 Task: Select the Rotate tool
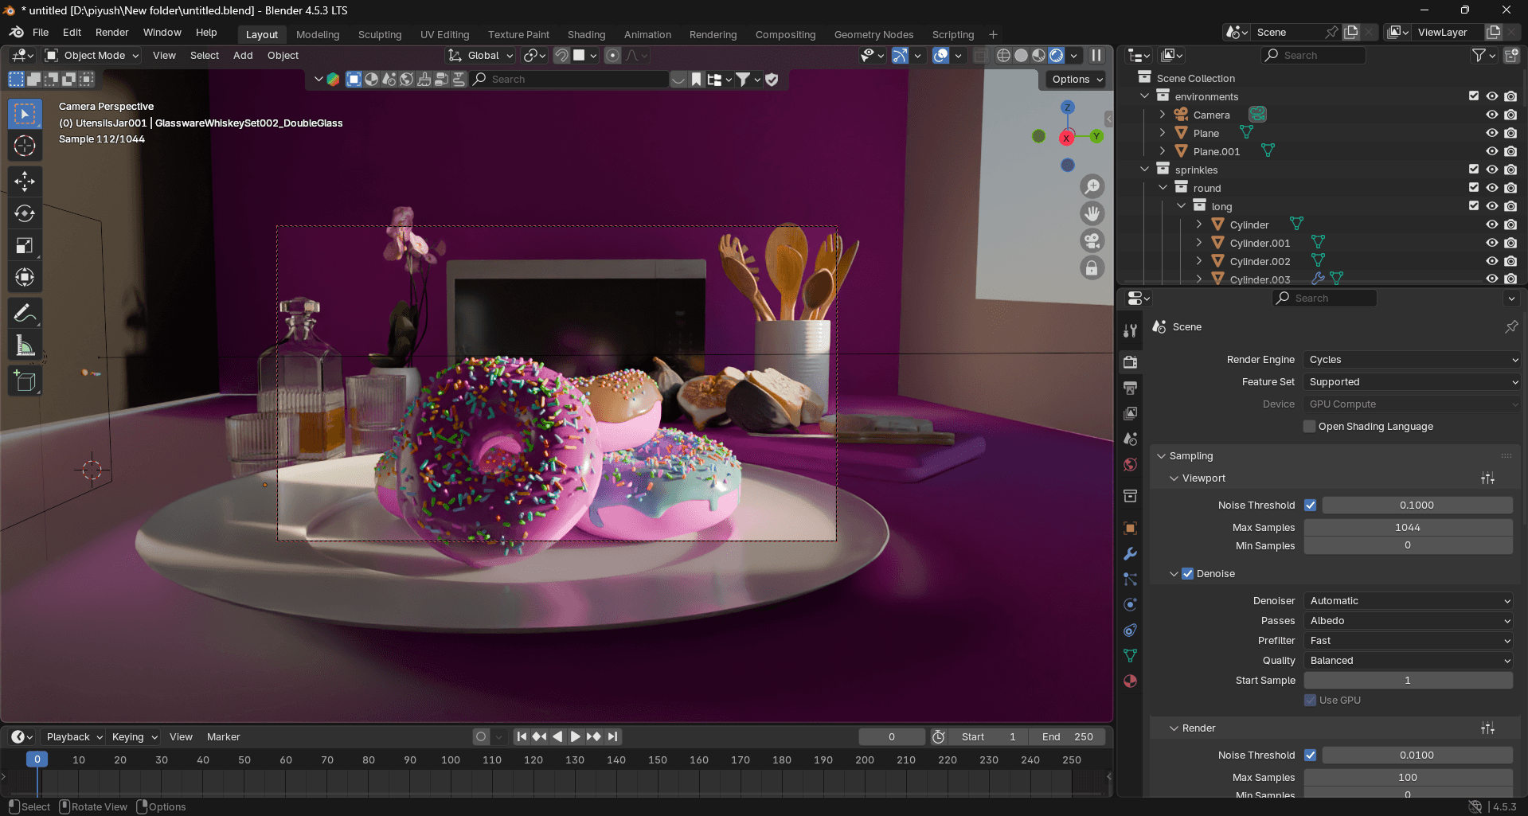coord(25,213)
